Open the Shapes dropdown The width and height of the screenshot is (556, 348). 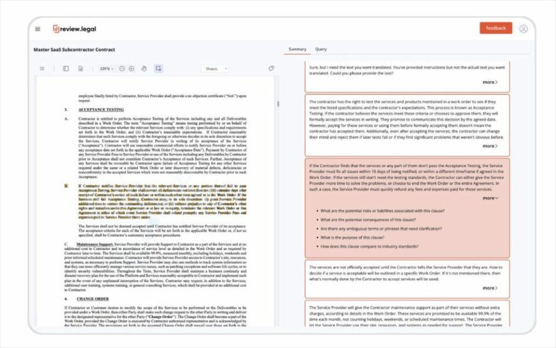click(x=214, y=68)
